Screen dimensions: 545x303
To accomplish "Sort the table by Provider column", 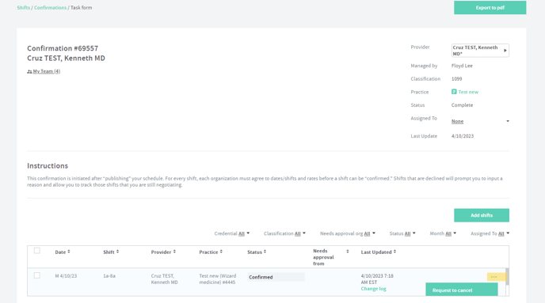I will [163, 252].
